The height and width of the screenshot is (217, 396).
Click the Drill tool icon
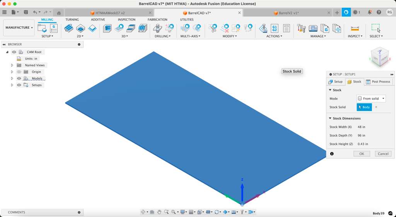(x=157, y=28)
